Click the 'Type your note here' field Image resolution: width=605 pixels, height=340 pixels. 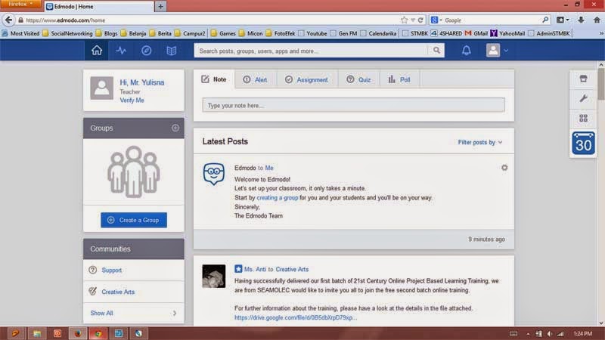(x=353, y=105)
